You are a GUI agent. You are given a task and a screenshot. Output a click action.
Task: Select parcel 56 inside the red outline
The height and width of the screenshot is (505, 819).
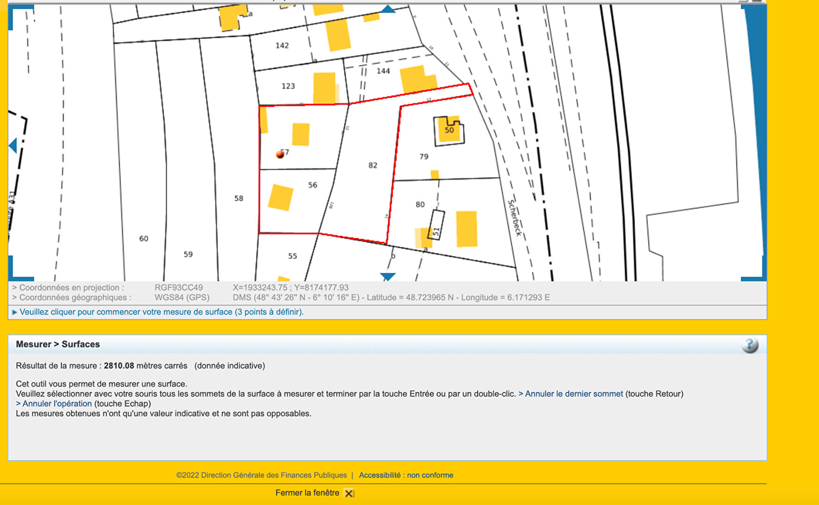click(312, 185)
